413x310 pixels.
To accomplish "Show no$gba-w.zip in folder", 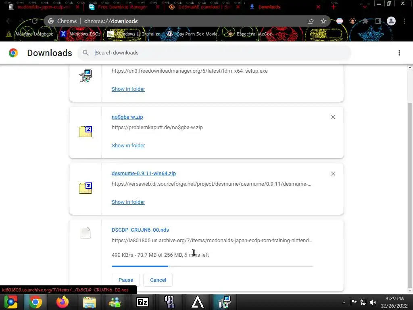I will (128, 145).
